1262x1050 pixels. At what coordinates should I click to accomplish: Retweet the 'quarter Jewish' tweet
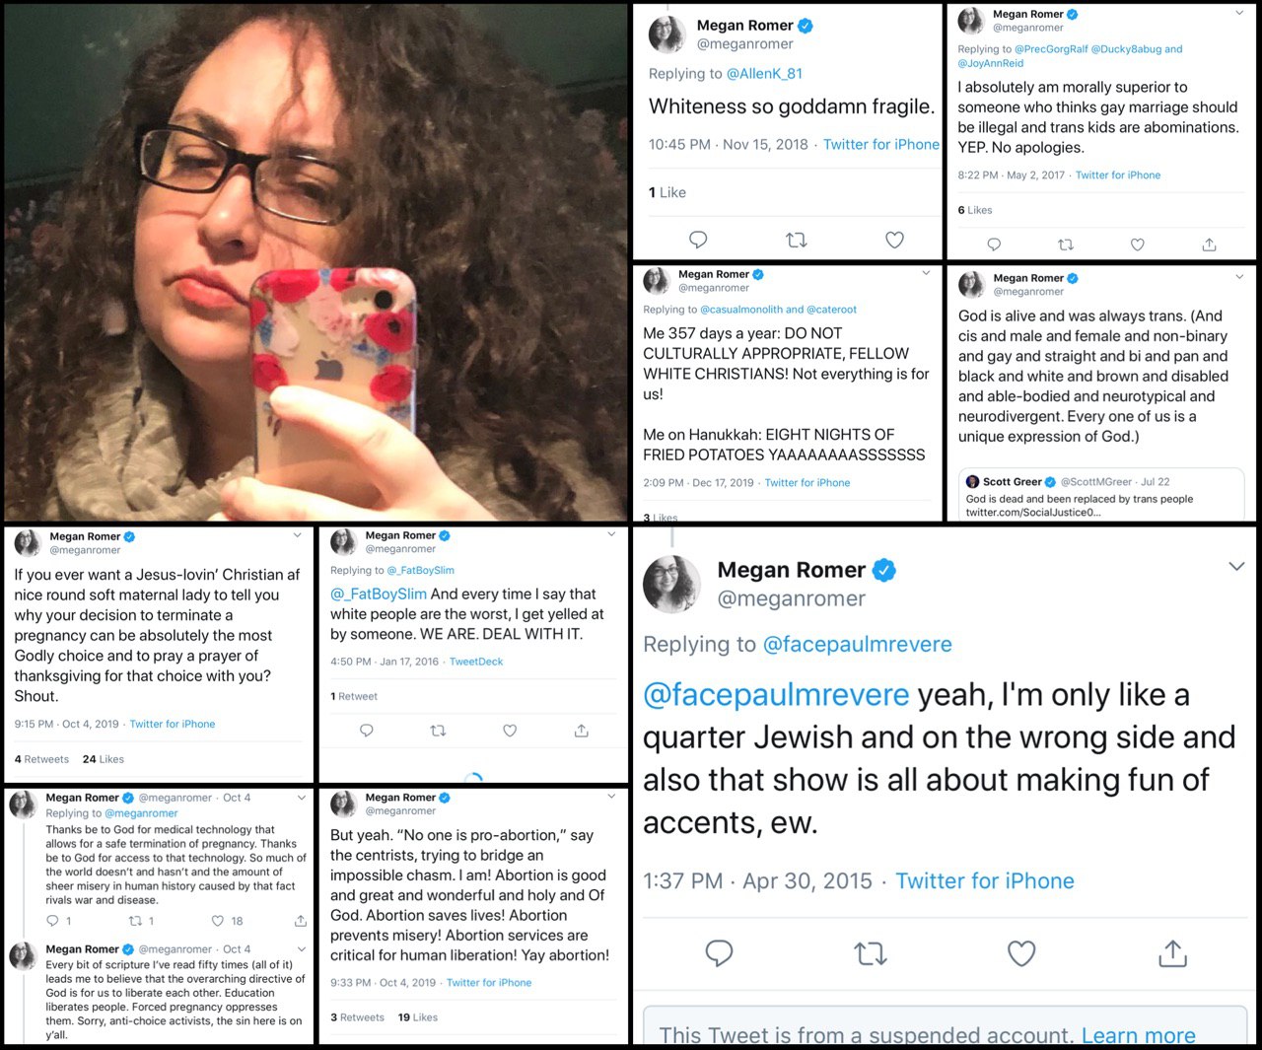(870, 953)
